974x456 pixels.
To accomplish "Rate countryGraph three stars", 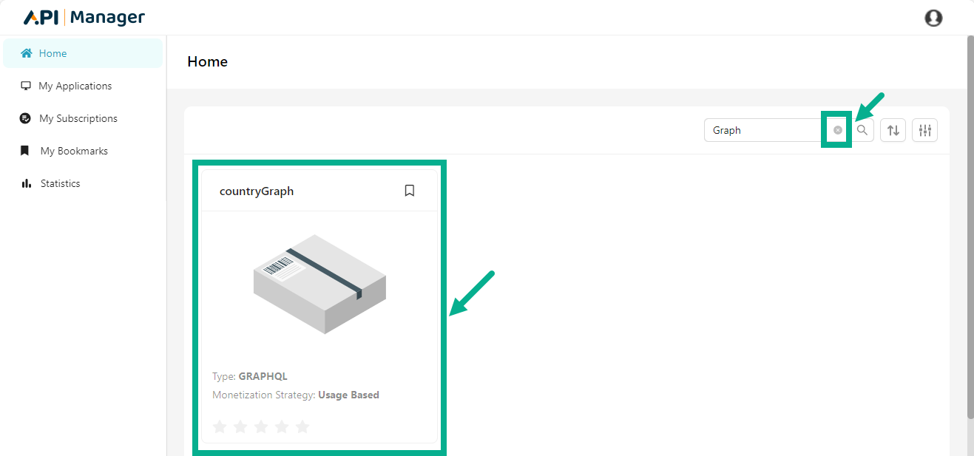I will tap(261, 426).
